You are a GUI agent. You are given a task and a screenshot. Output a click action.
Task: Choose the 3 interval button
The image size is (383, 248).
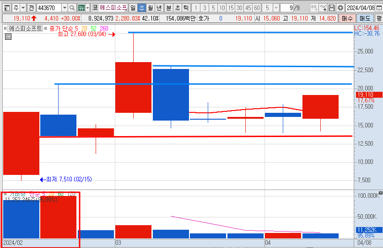pos(205,8)
